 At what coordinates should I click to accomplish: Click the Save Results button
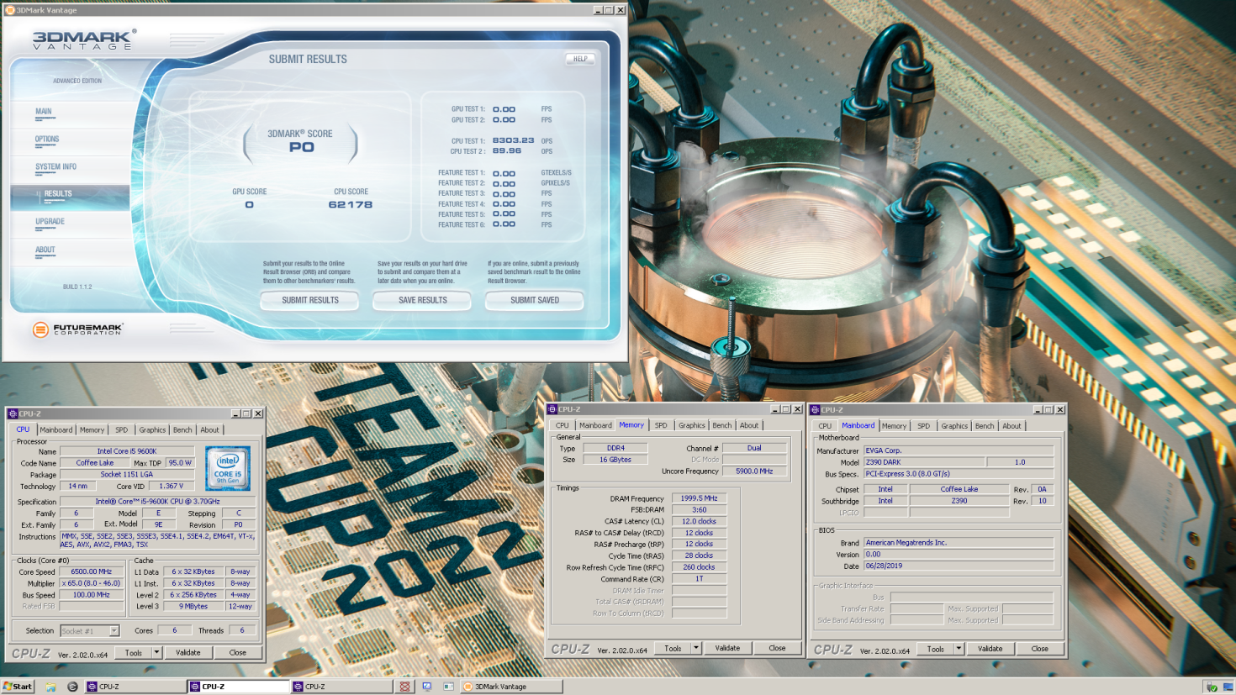click(422, 300)
